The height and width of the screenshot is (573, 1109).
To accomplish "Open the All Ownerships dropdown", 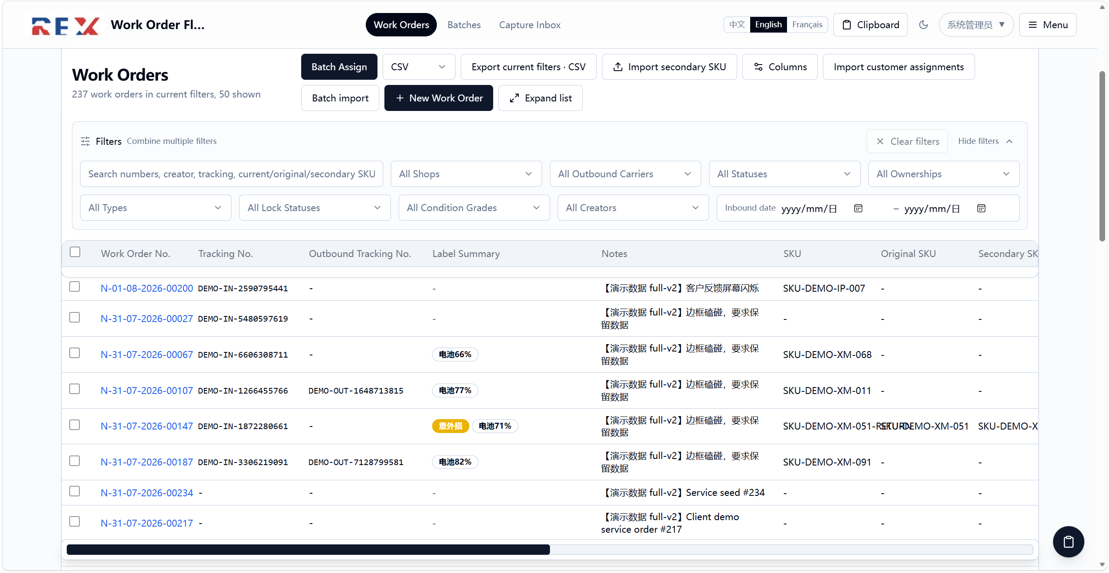I will (x=943, y=174).
